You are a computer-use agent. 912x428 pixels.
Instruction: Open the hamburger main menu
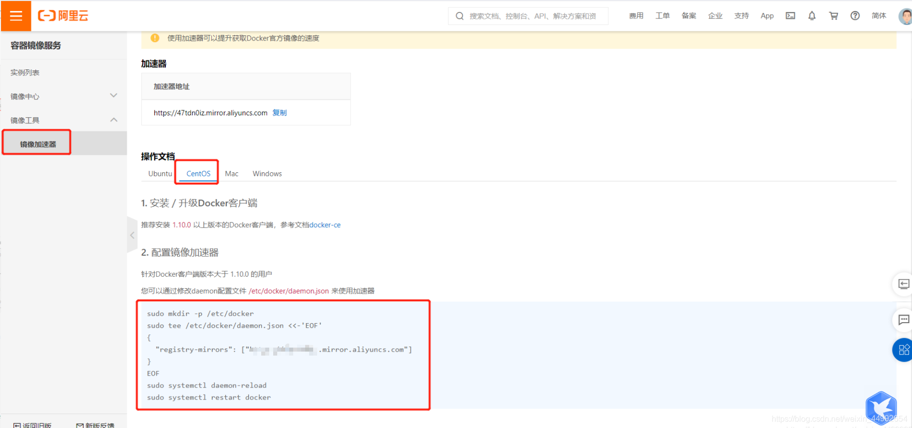[16, 16]
